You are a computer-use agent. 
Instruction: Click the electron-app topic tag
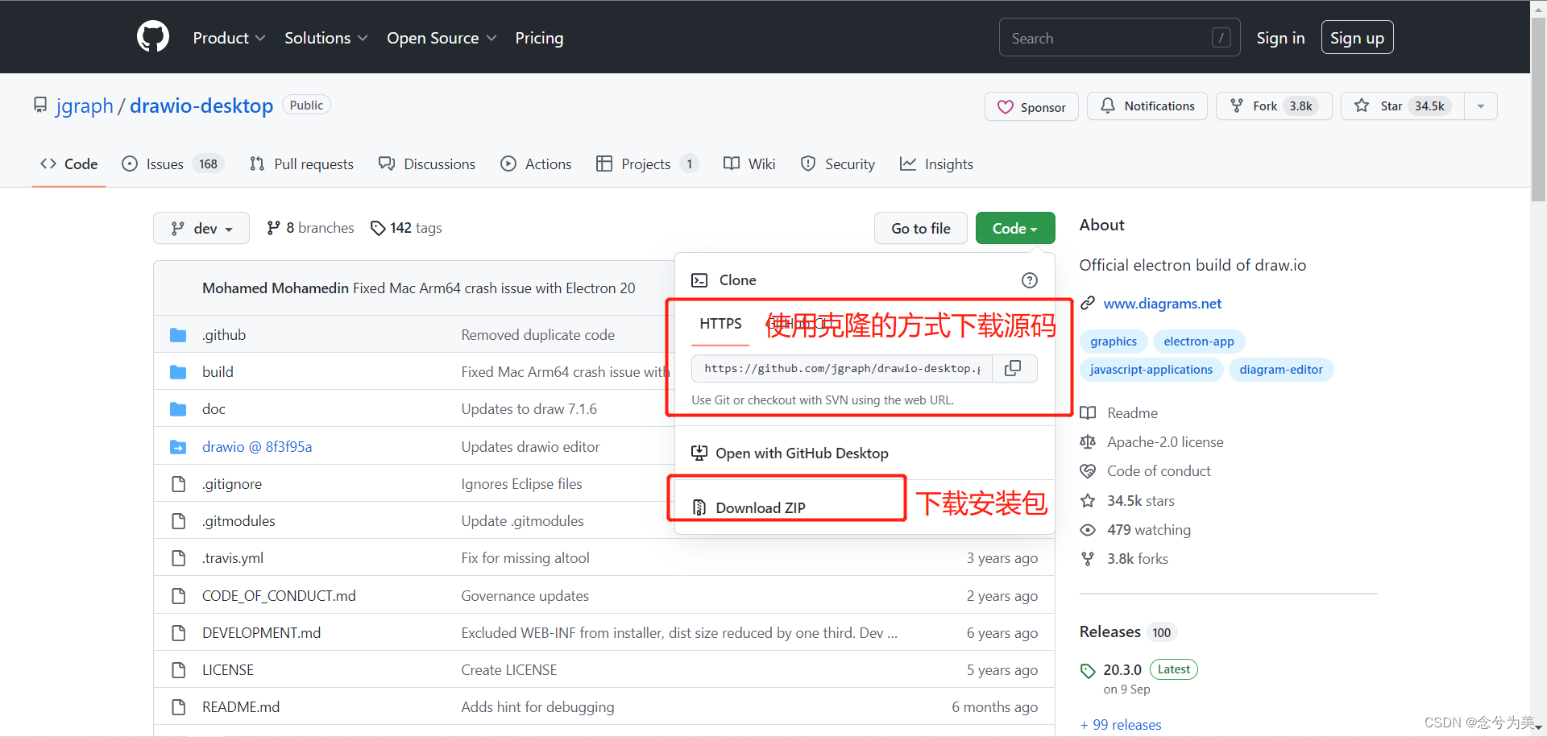pyautogui.click(x=1199, y=342)
